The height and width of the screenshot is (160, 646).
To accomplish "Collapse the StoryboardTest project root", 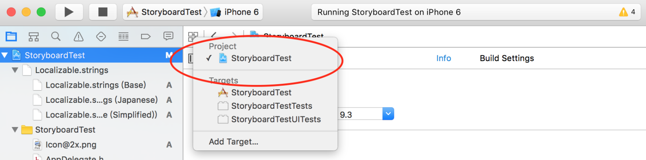I will (5, 55).
